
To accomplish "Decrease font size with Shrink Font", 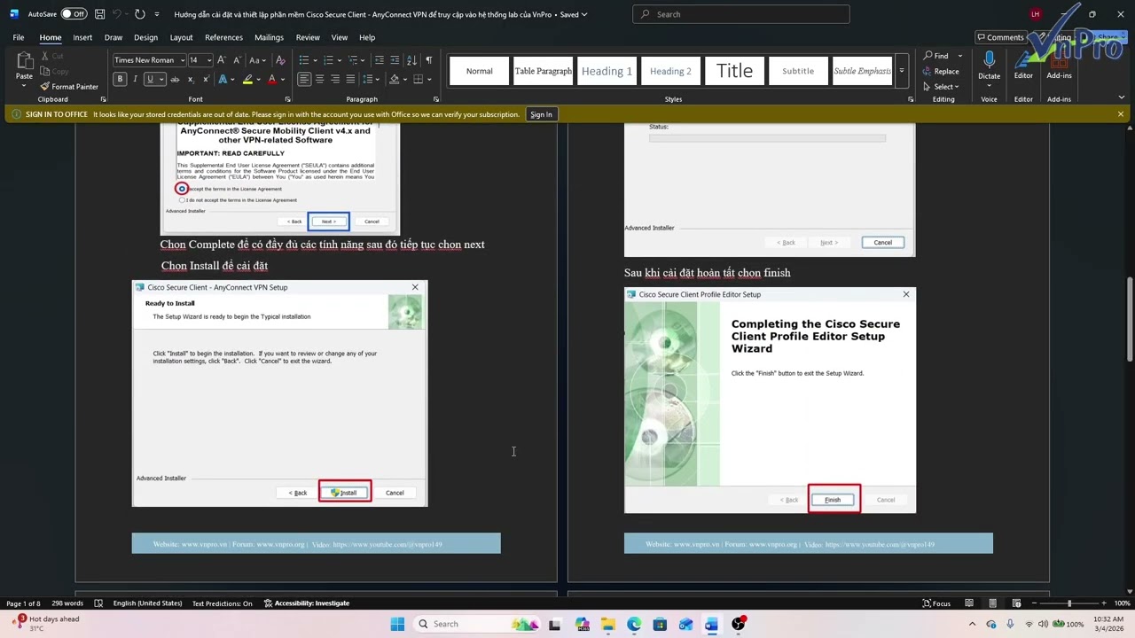I will click(237, 60).
